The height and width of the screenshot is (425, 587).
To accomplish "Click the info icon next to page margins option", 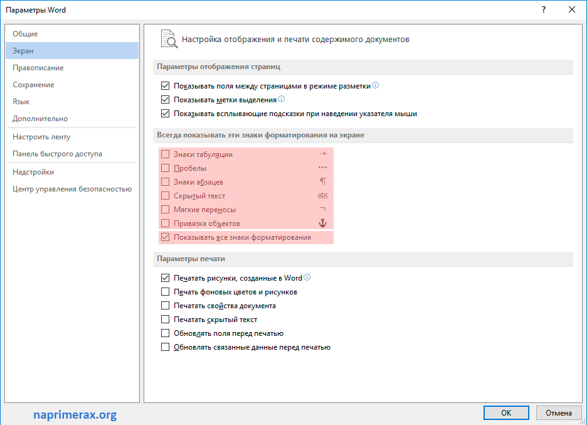I will coord(376,86).
